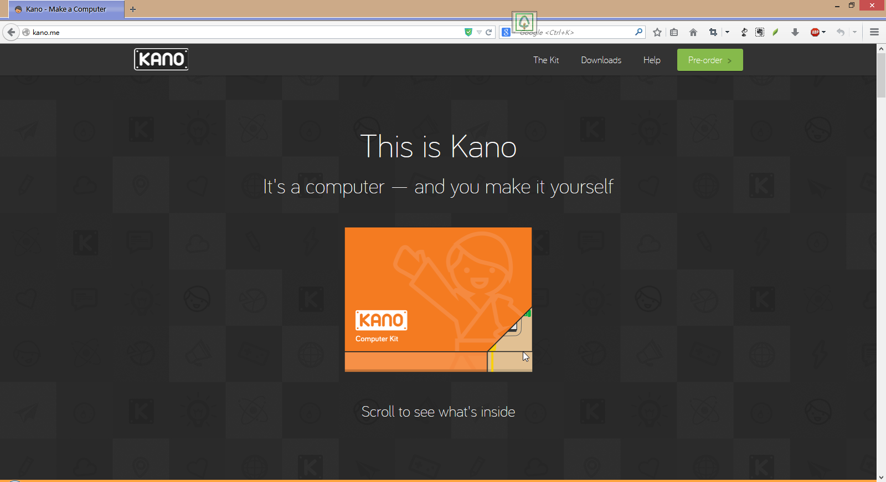Reload the page with the refresh icon

(489, 32)
